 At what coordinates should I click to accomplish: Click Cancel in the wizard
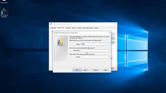tap(95, 70)
